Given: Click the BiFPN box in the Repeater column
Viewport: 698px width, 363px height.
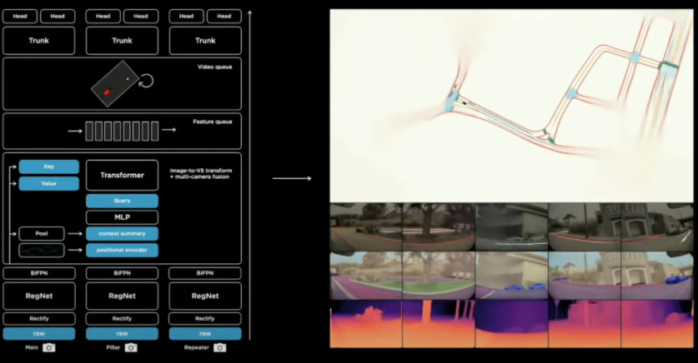Looking at the screenshot, I should click(x=205, y=273).
